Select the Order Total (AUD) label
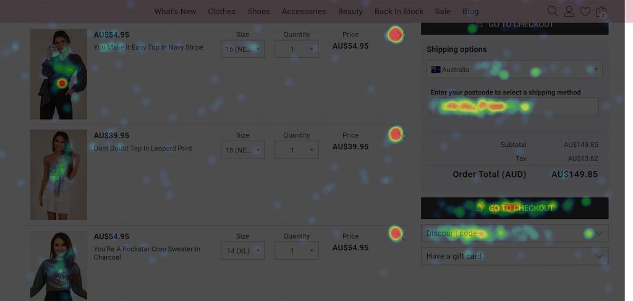The width and height of the screenshot is (633, 301). pos(490,174)
